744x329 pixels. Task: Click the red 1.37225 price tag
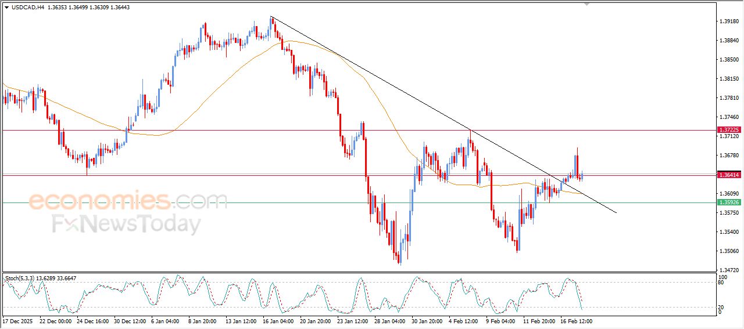click(728, 130)
